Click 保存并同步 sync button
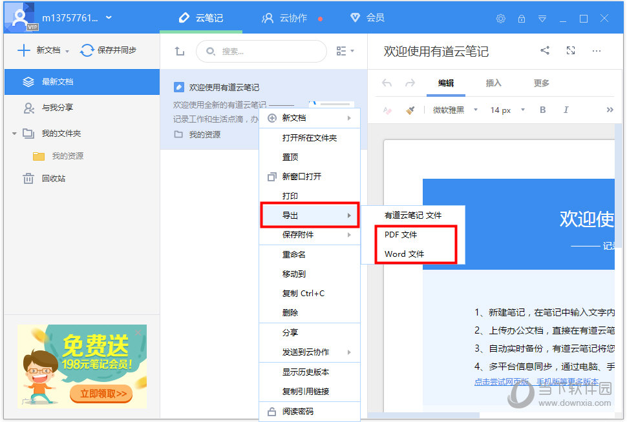627x422 pixels. 109,50
